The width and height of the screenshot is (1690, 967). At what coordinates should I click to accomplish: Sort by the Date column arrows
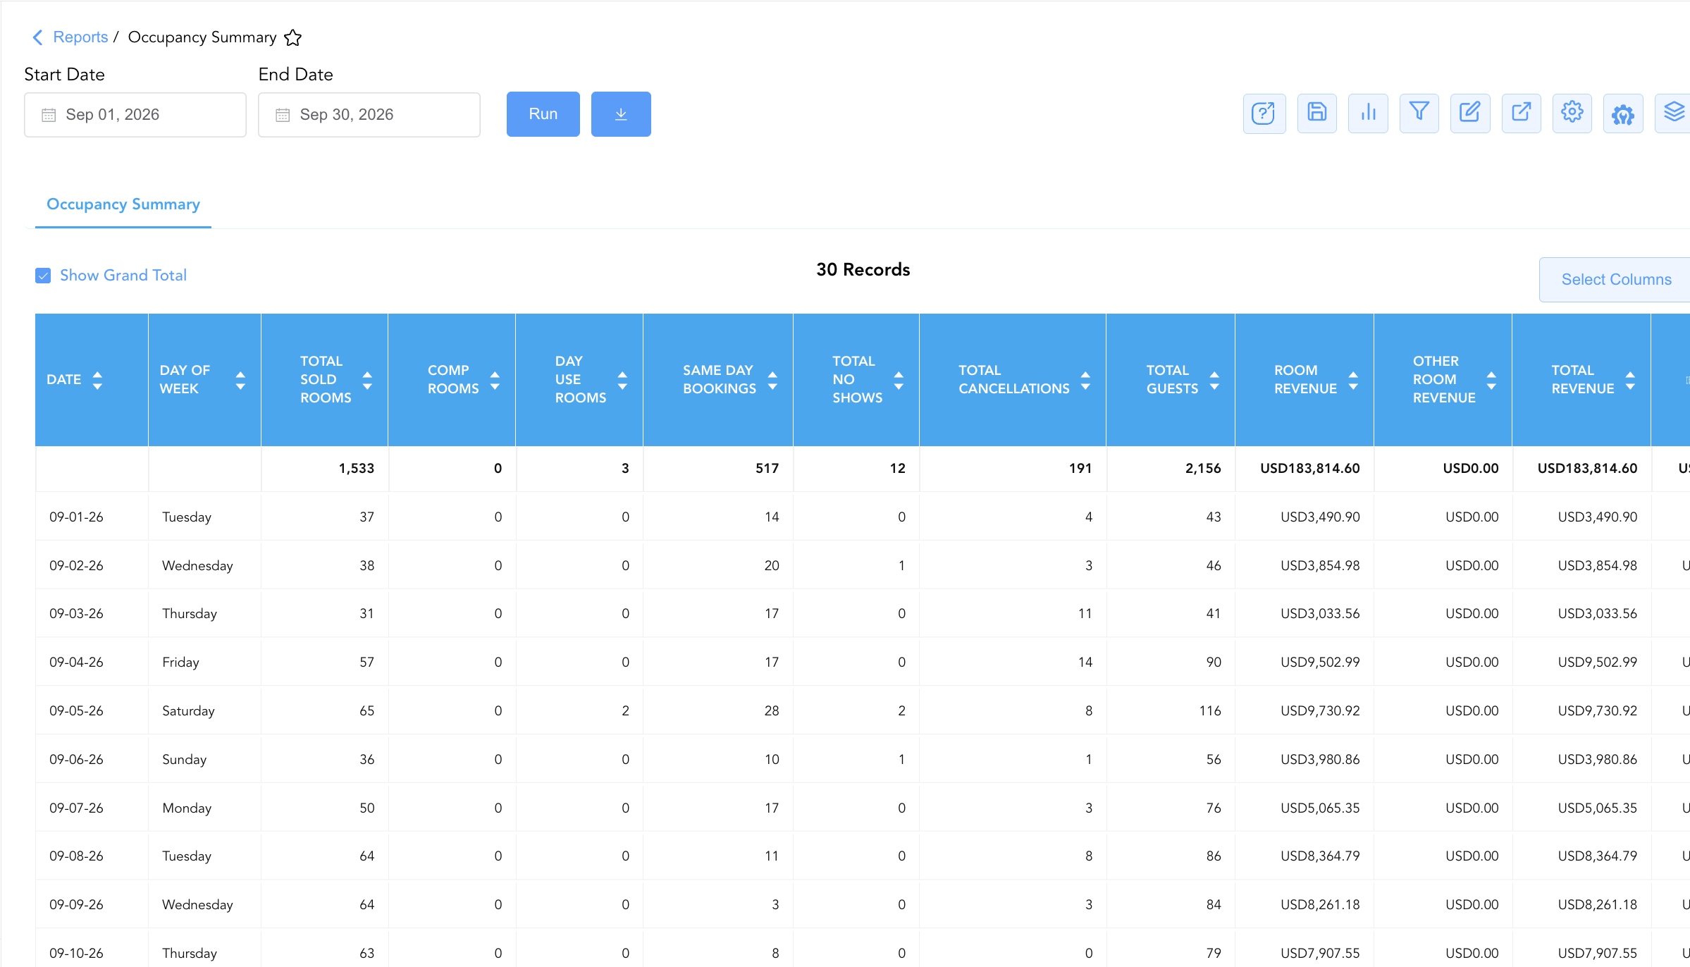point(97,380)
